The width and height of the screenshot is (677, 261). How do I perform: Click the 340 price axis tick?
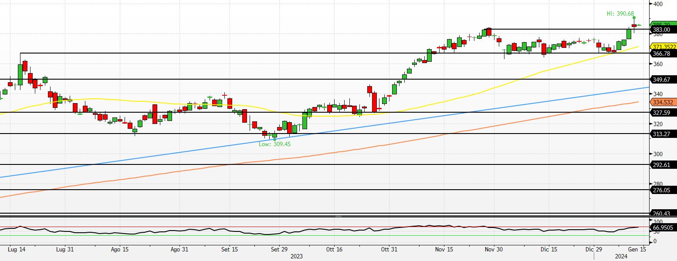(657, 94)
